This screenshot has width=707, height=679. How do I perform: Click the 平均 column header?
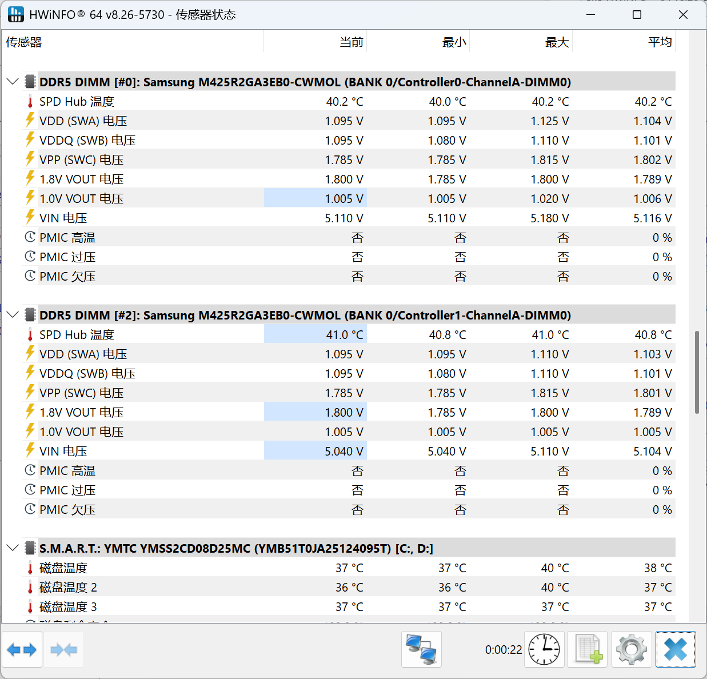click(x=624, y=42)
